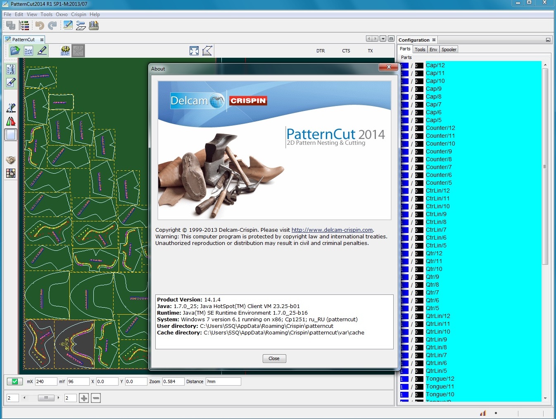Click the horizontal slider thumb below canvas
Image resolution: width=556 pixels, height=419 pixels.
46,398
